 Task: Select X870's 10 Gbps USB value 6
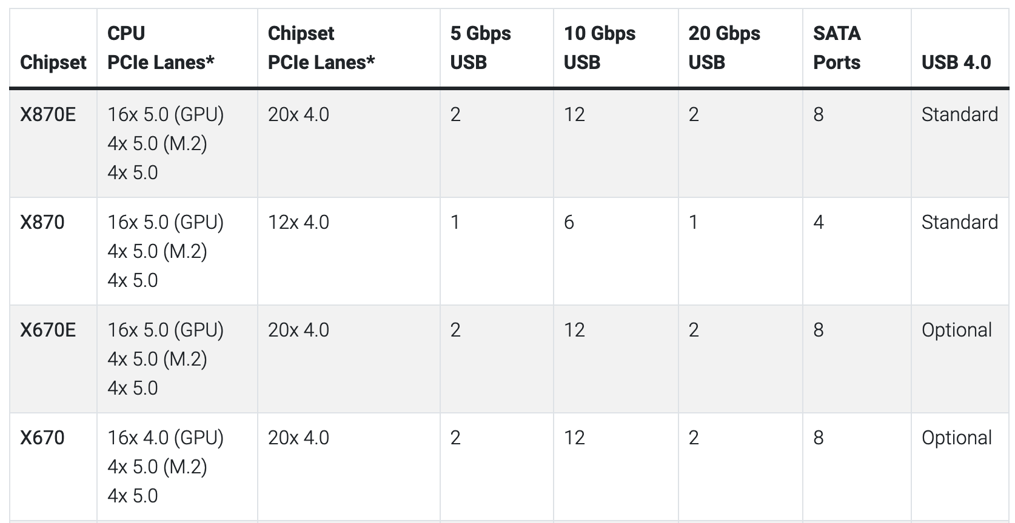[569, 222]
